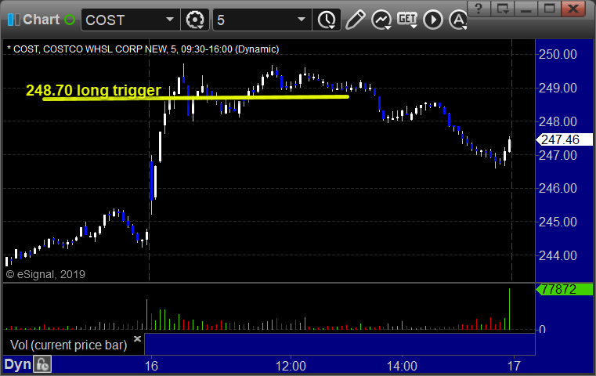The width and height of the screenshot is (596, 376).
Task: Click the 246.00 price axis label
Action: (x=558, y=188)
